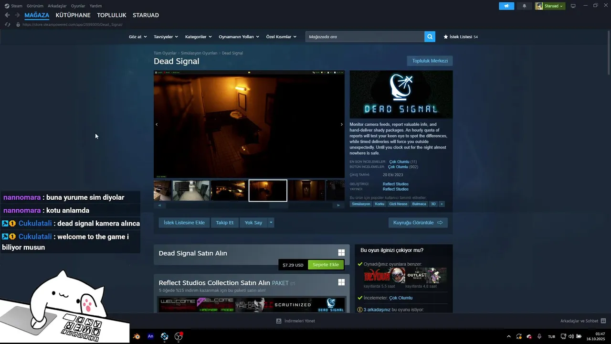Select the first screenshot thumbnail
This screenshot has height=344, width=611.
pos(162,191)
